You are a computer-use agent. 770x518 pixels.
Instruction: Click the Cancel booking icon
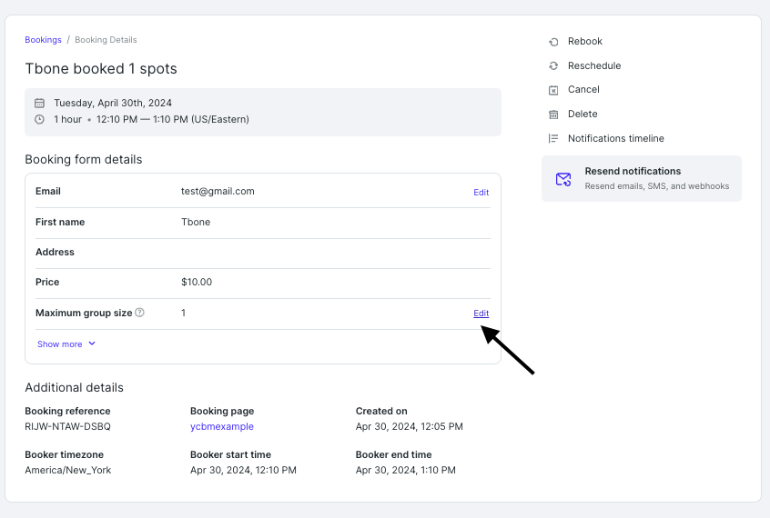point(553,90)
